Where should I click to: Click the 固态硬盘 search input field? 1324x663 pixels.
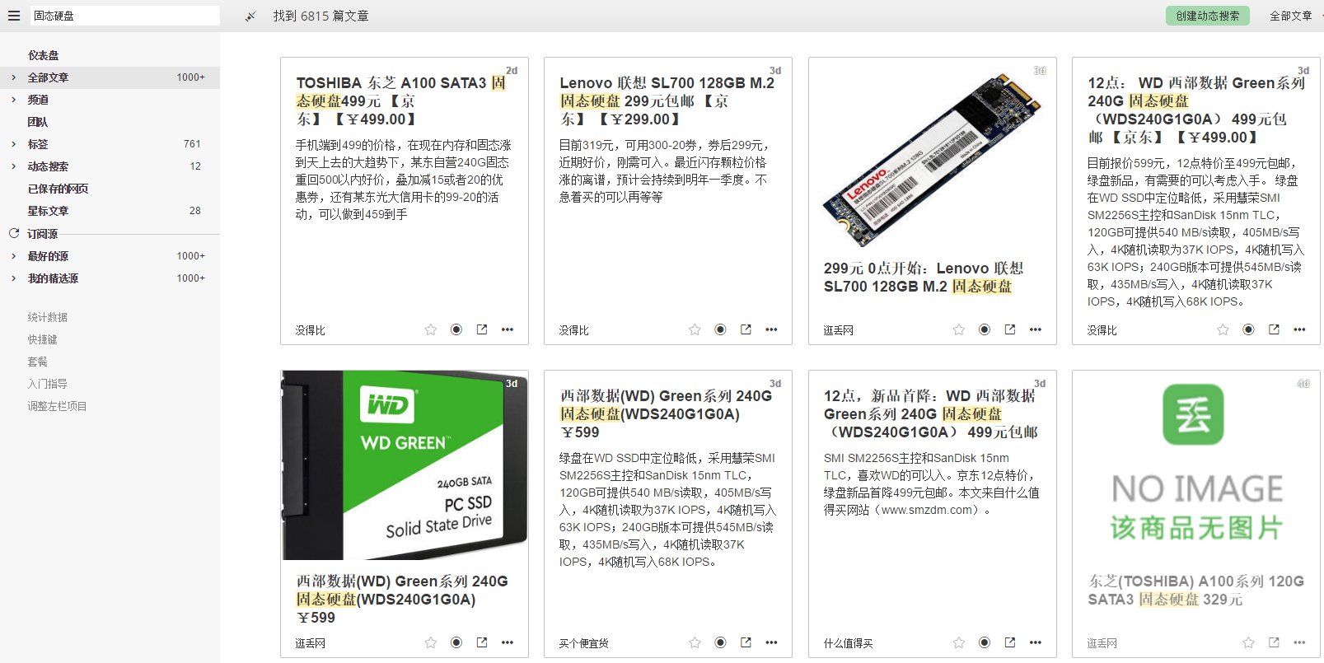coord(125,16)
